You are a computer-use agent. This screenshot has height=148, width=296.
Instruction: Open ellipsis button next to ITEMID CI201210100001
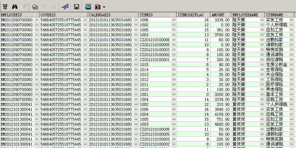point(174,60)
